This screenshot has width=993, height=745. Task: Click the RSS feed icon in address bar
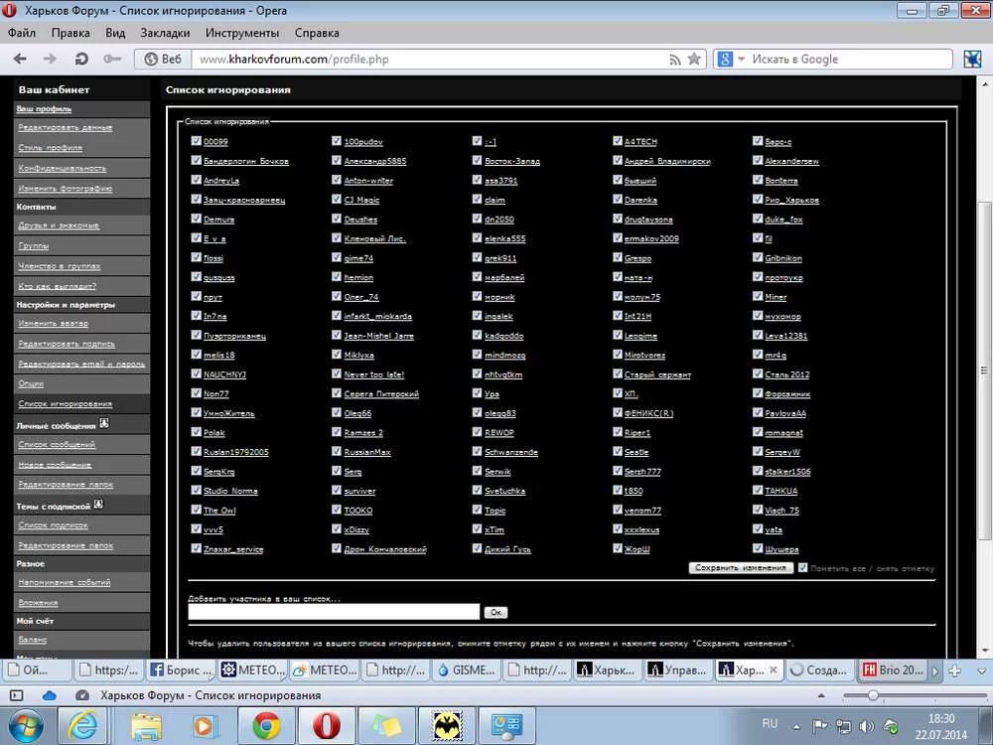tap(675, 60)
